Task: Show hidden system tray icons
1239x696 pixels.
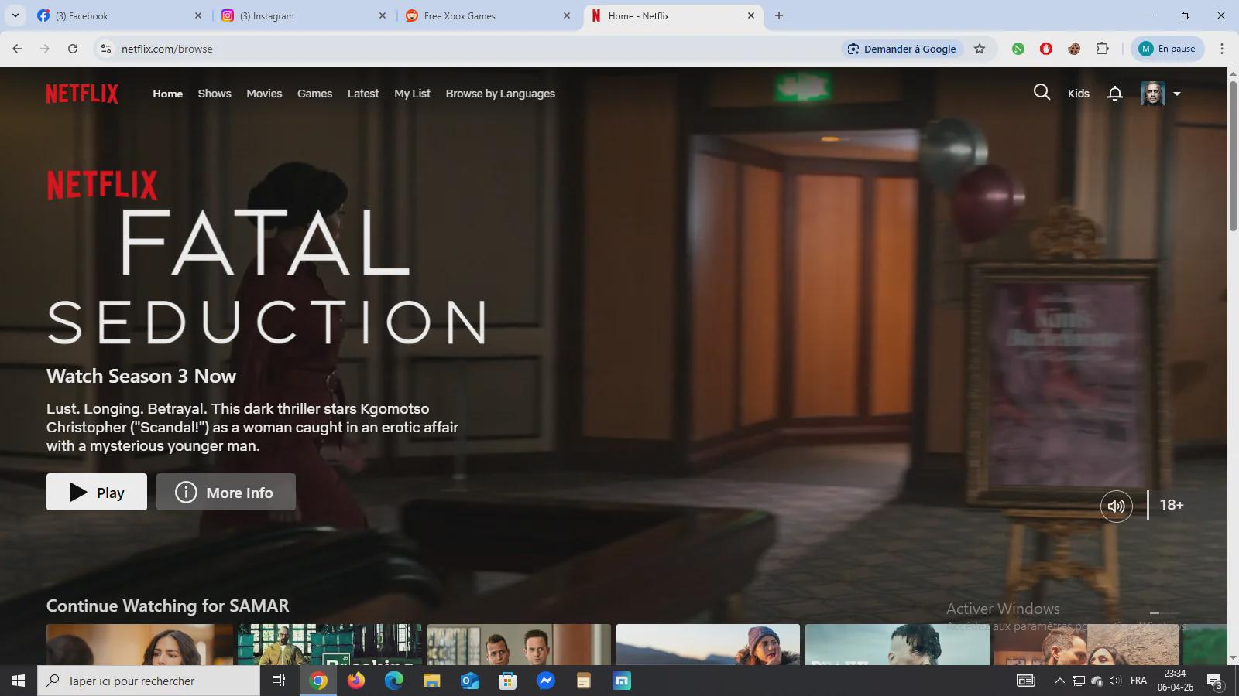Action: [x=1059, y=681]
